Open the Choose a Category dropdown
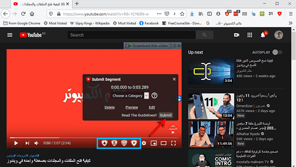This screenshot has width=296, height=167. (x=129, y=96)
